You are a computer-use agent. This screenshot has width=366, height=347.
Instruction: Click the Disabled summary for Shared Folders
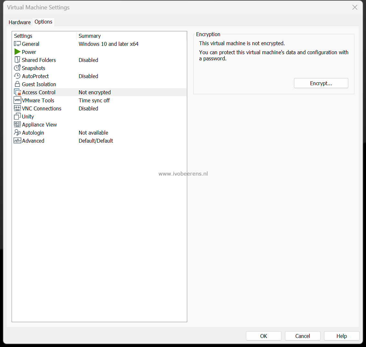88,60
